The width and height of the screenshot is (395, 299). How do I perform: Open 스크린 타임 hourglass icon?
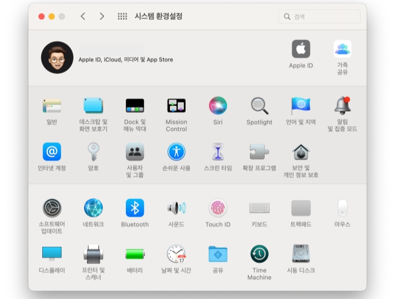218,151
